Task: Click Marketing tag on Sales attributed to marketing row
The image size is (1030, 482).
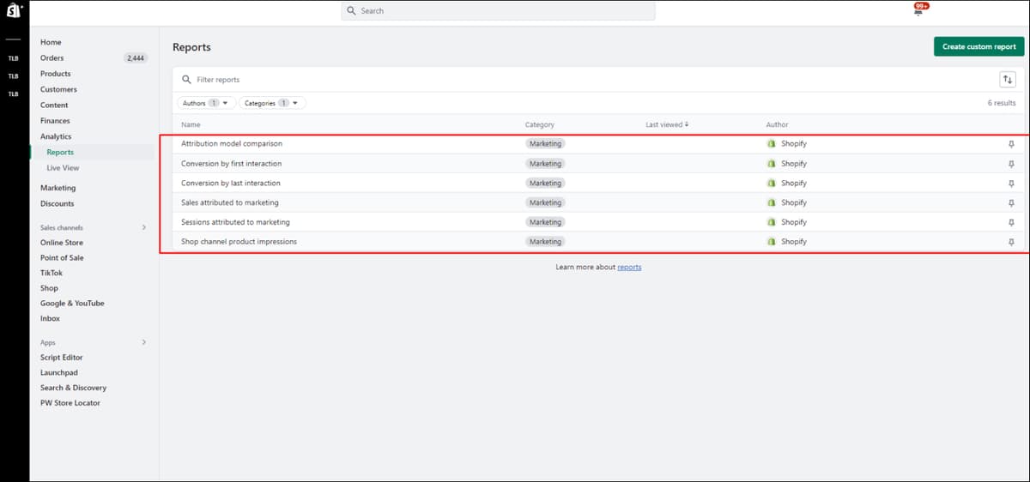Action: 545,203
